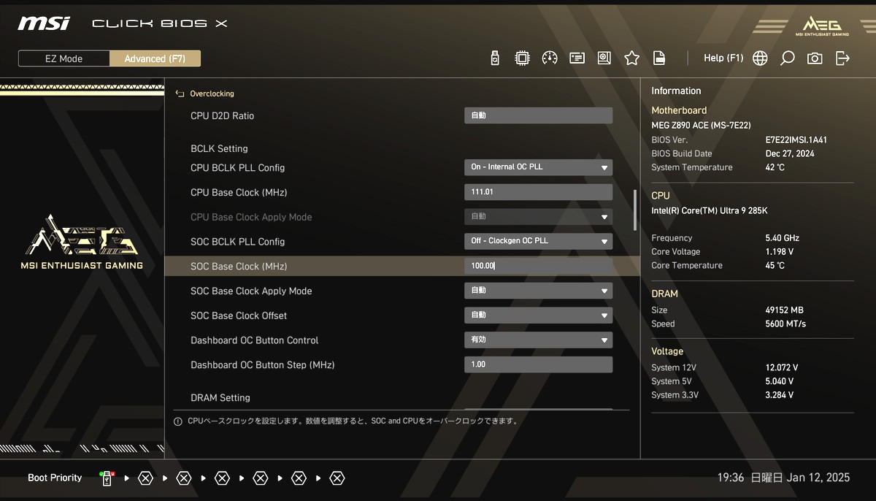Edit SOC Base Clock 100.00 field
876x501 pixels.
click(538, 266)
